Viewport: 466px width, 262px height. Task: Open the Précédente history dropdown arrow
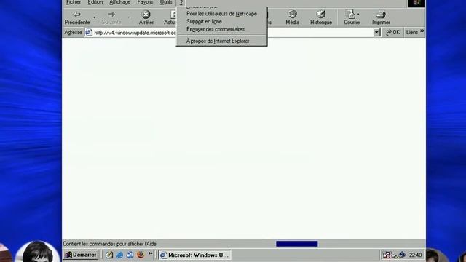click(x=94, y=17)
